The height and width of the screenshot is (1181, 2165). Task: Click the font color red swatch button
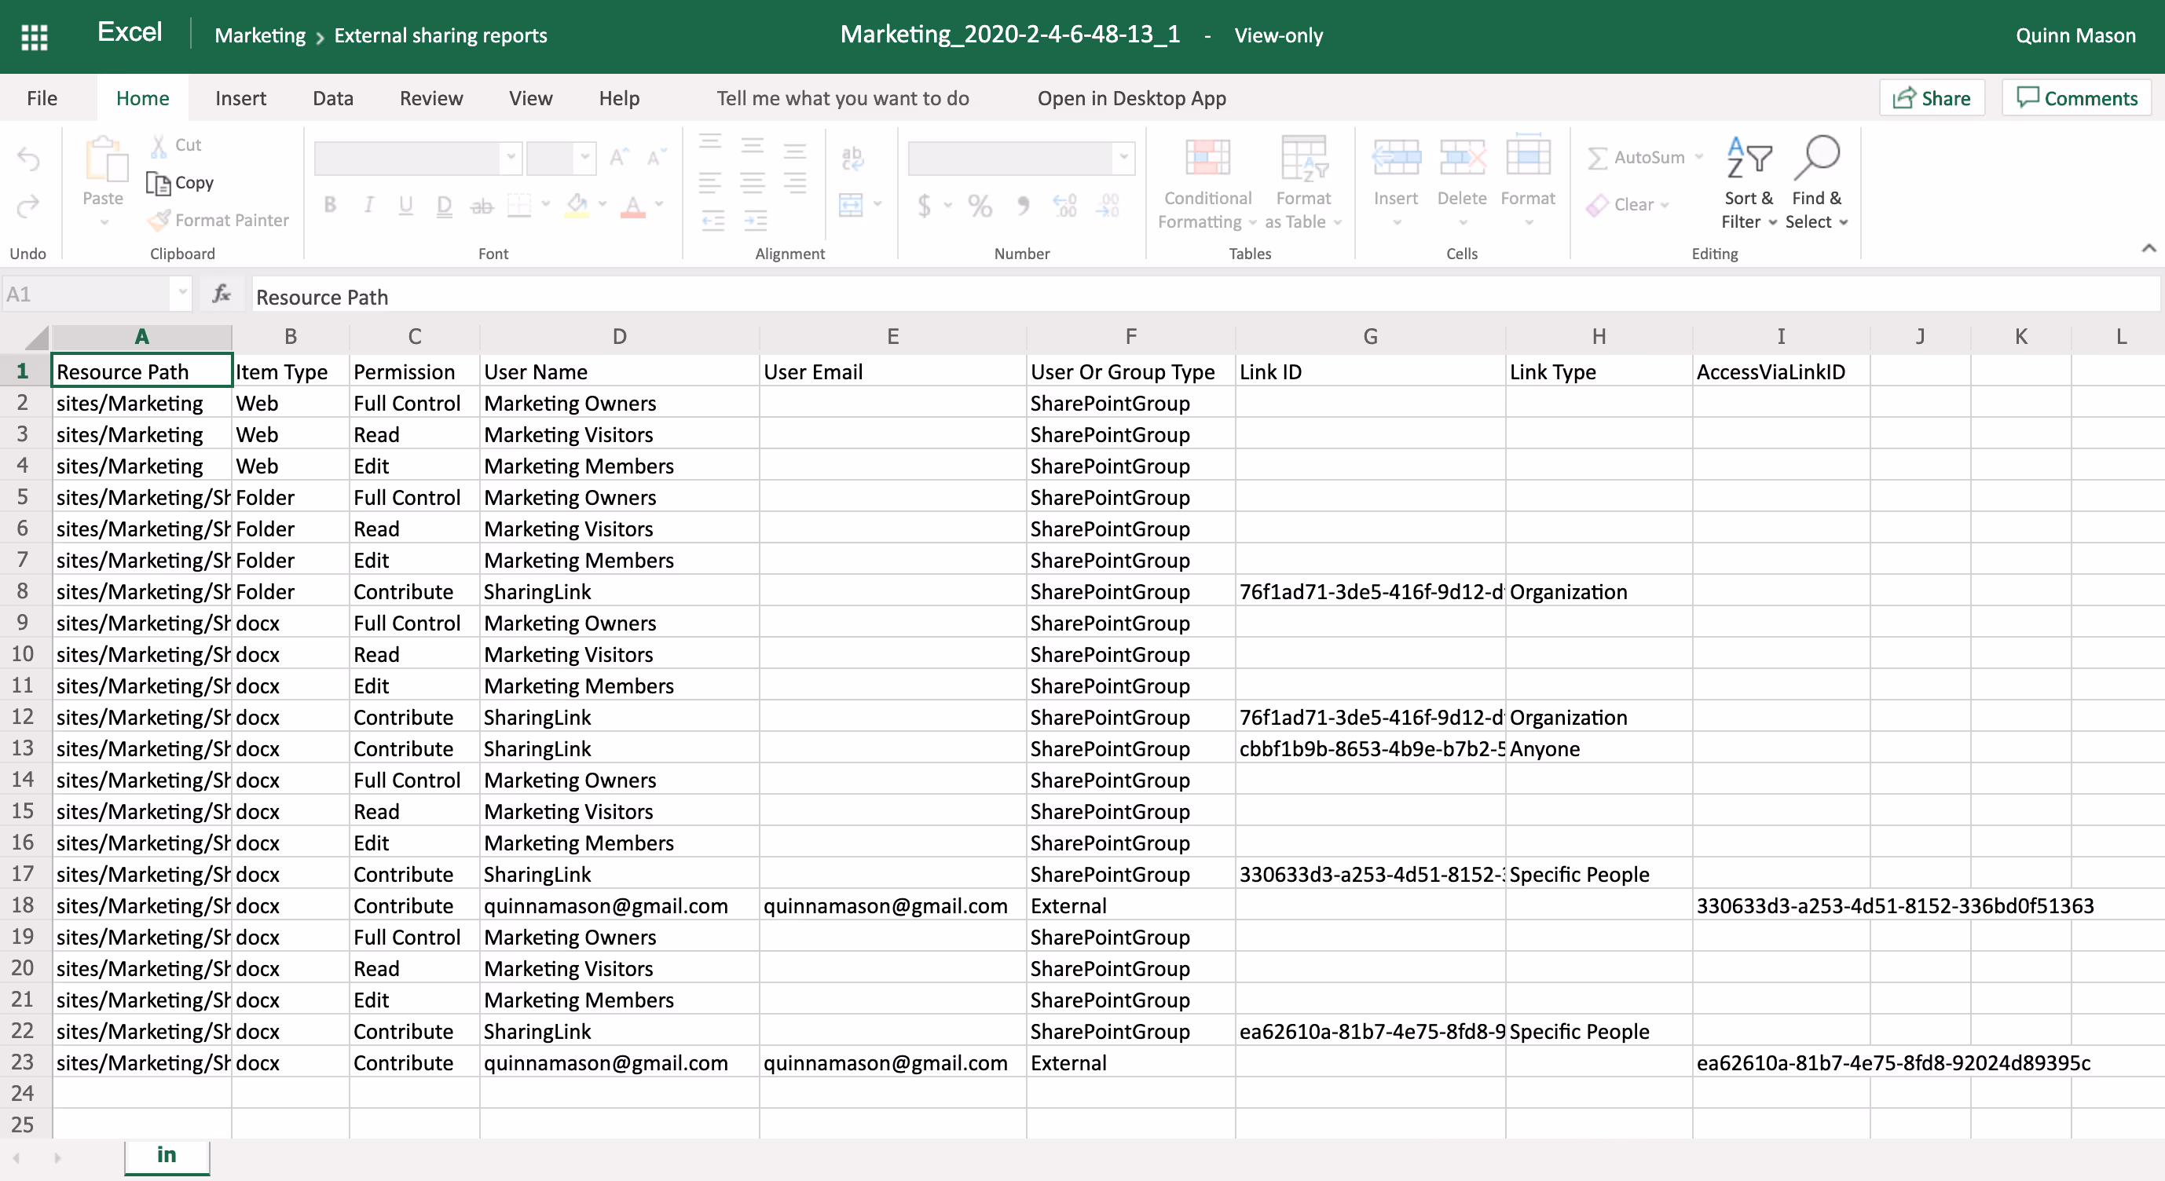633,205
